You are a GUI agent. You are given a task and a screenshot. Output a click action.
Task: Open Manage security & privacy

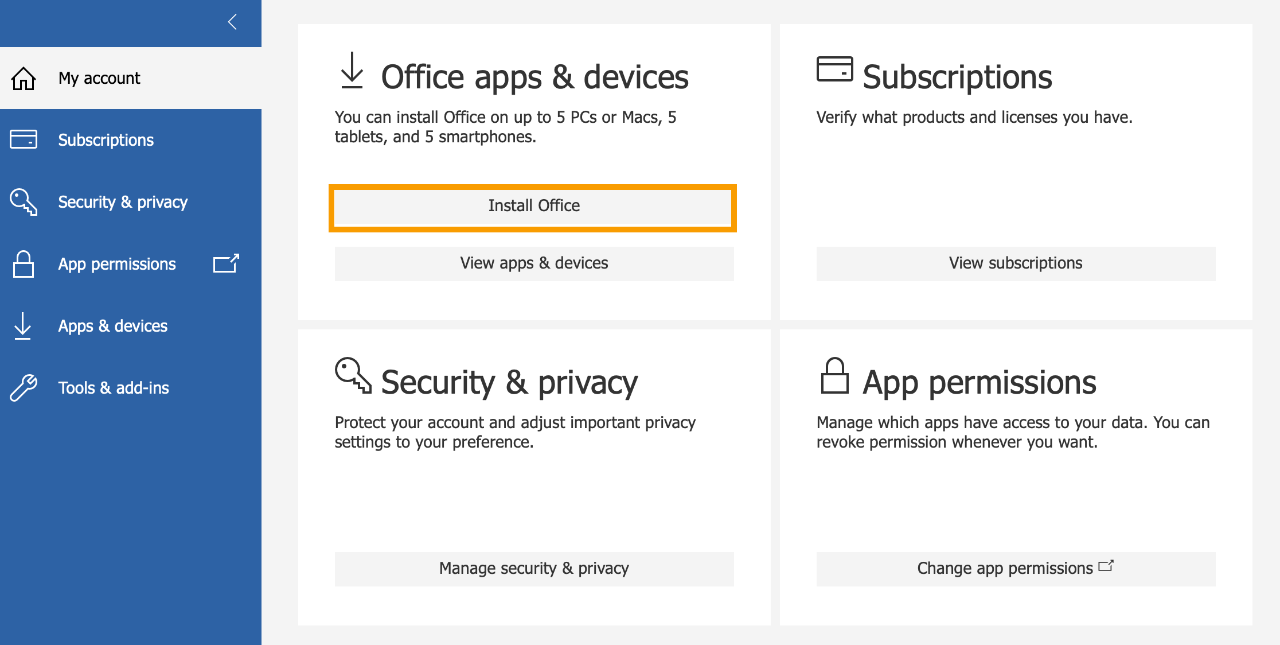coord(533,569)
